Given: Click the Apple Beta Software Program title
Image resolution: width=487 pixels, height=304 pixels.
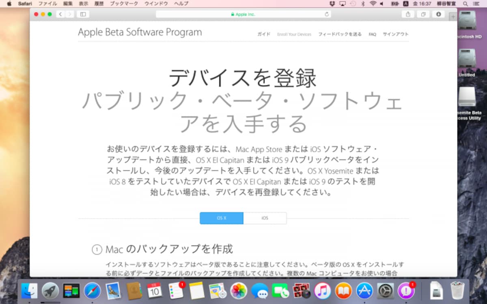Looking at the screenshot, I should [x=140, y=32].
